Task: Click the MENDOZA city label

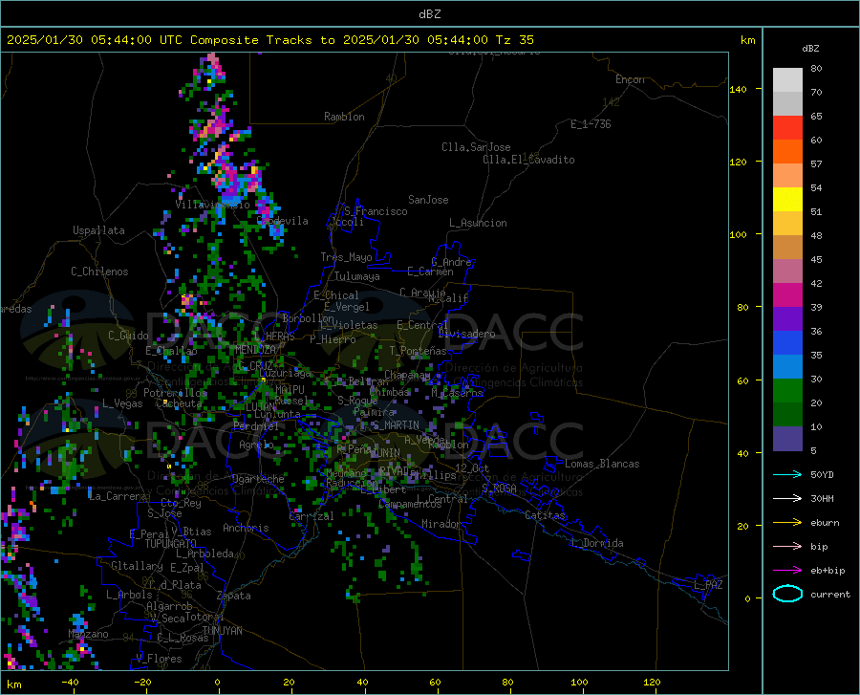Action: point(255,350)
